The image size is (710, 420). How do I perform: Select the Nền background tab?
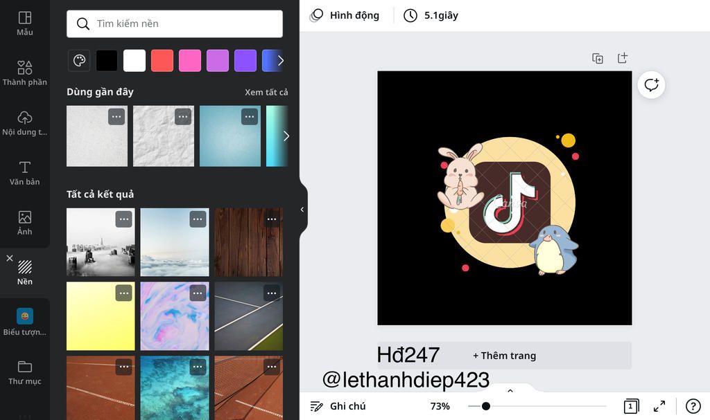[24, 272]
